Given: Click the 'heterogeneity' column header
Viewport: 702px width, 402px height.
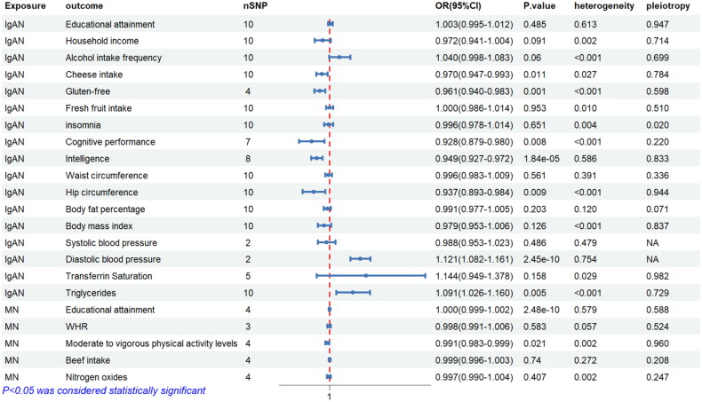Looking at the screenshot, I should click(x=604, y=6).
